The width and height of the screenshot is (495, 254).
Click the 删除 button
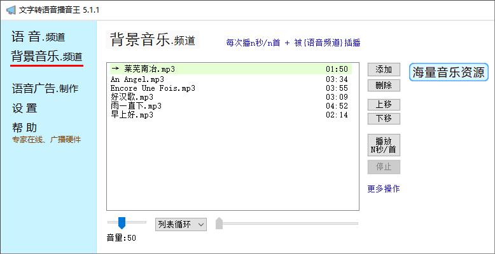pyautogui.click(x=384, y=85)
